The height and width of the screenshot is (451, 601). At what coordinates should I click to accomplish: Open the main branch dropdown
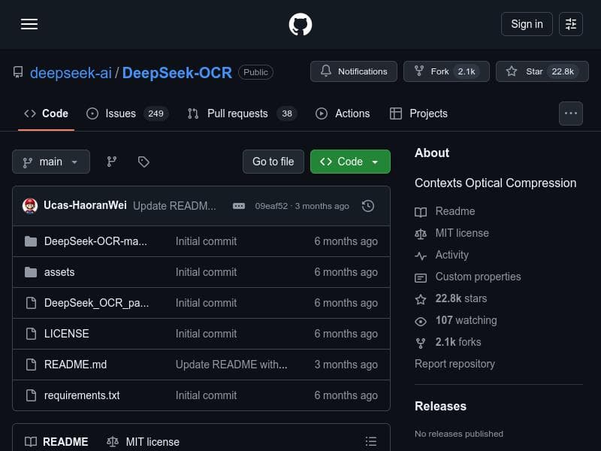click(x=50, y=162)
